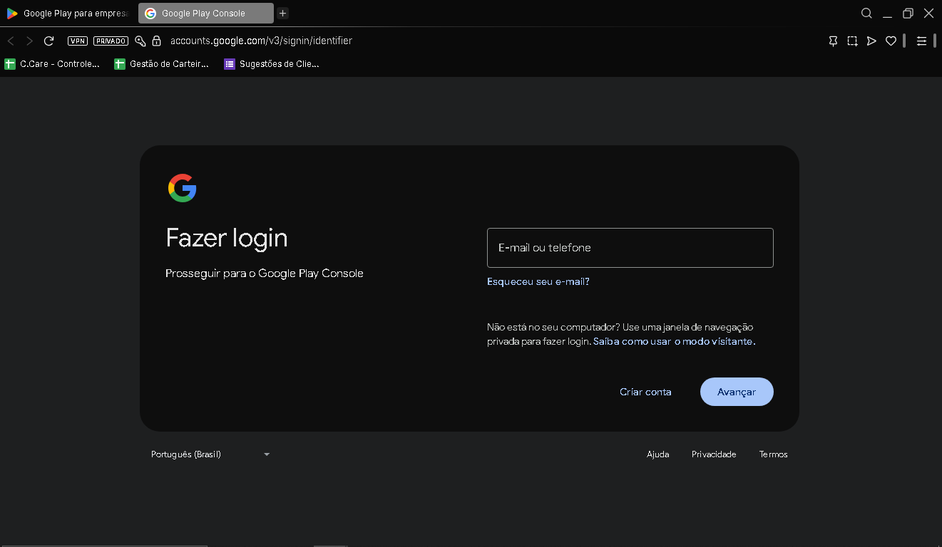Screen dimensions: 942x547
Task: Open the pinboards pin icon
Action: (833, 41)
